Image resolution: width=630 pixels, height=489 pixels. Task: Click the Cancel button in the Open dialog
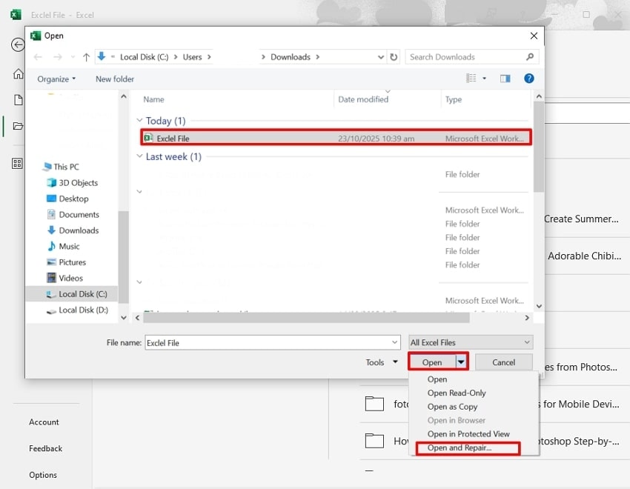[503, 362]
